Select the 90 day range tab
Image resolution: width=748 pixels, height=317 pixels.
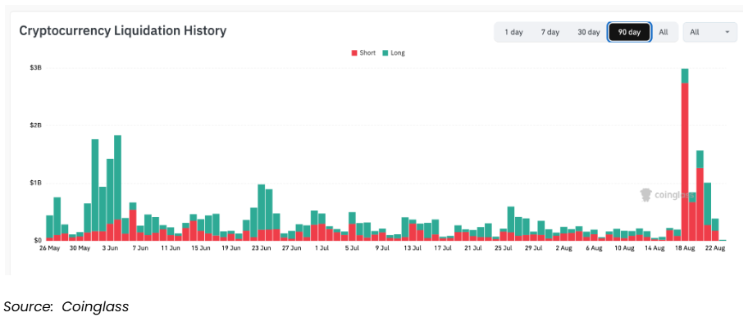[629, 33]
